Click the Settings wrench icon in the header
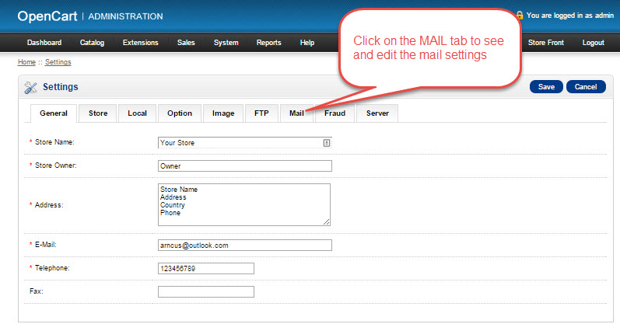The width and height of the screenshot is (620, 324). (30, 87)
